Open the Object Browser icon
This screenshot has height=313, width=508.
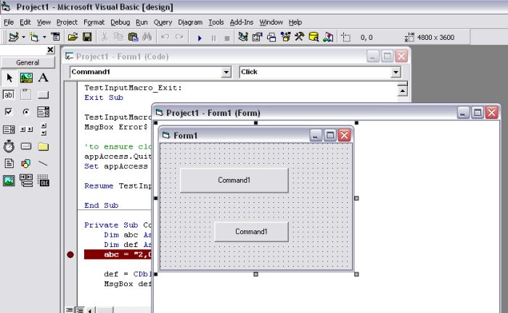pyautogui.click(x=285, y=37)
